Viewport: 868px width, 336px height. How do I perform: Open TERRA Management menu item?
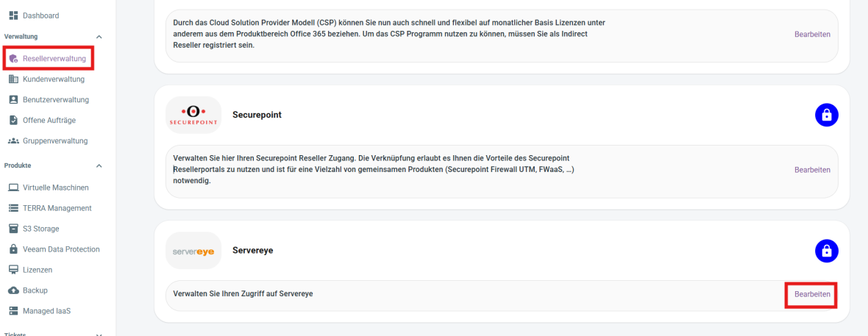coord(49,208)
